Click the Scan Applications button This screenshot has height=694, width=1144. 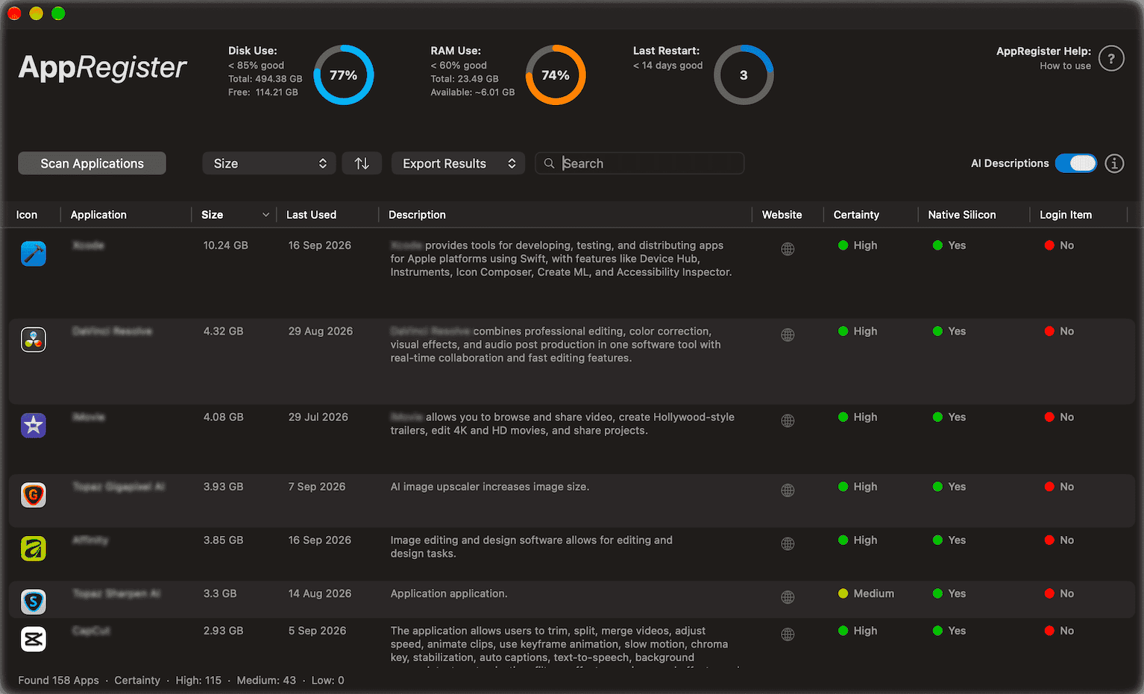click(x=92, y=163)
